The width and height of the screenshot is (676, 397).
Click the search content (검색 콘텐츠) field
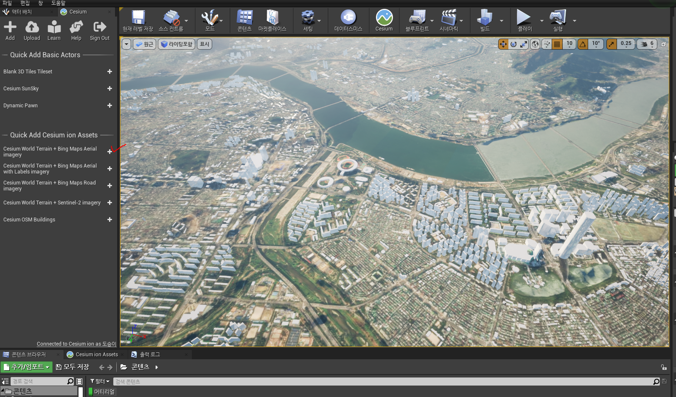tap(386, 381)
